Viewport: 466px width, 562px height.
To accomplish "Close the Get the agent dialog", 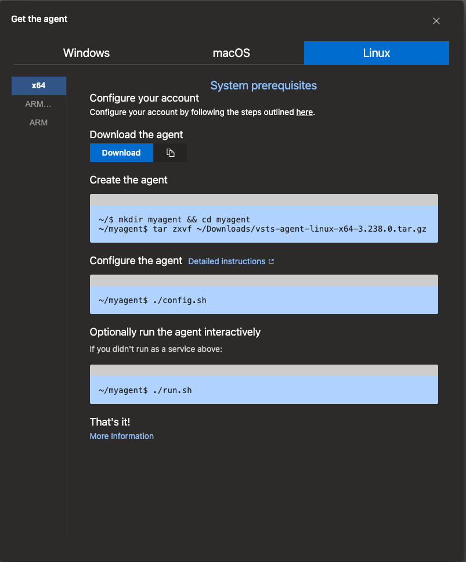I will [x=436, y=21].
